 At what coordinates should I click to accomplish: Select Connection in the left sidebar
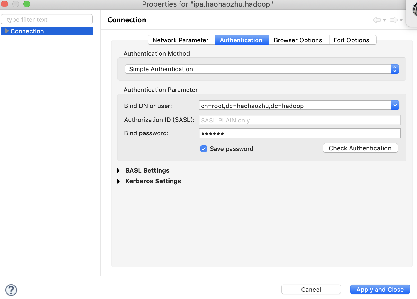click(x=27, y=31)
